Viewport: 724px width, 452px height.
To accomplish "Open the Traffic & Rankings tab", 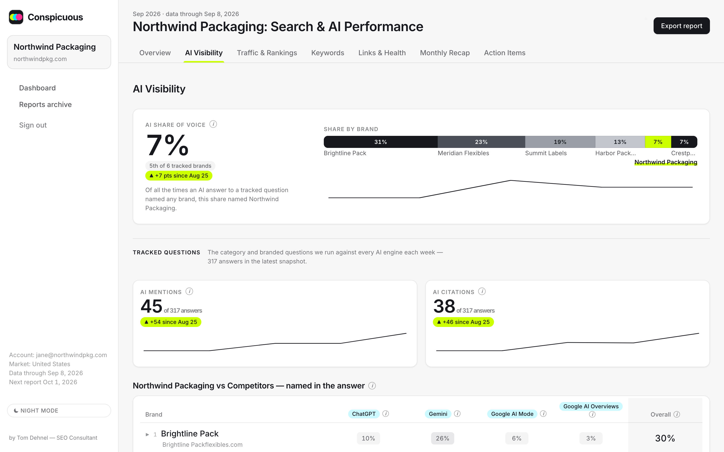I will [267, 53].
